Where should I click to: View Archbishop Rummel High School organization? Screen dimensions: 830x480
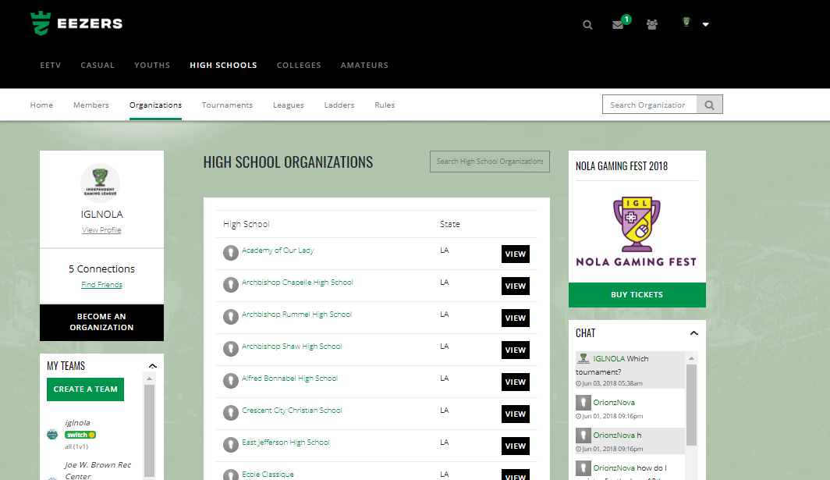click(516, 318)
